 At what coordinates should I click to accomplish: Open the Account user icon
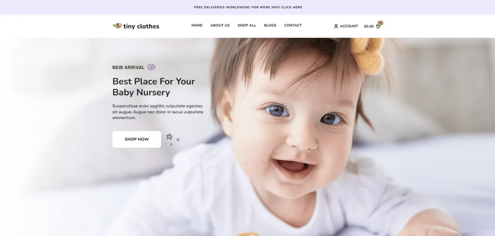click(336, 26)
